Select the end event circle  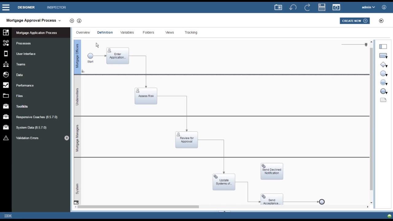(322, 202)
